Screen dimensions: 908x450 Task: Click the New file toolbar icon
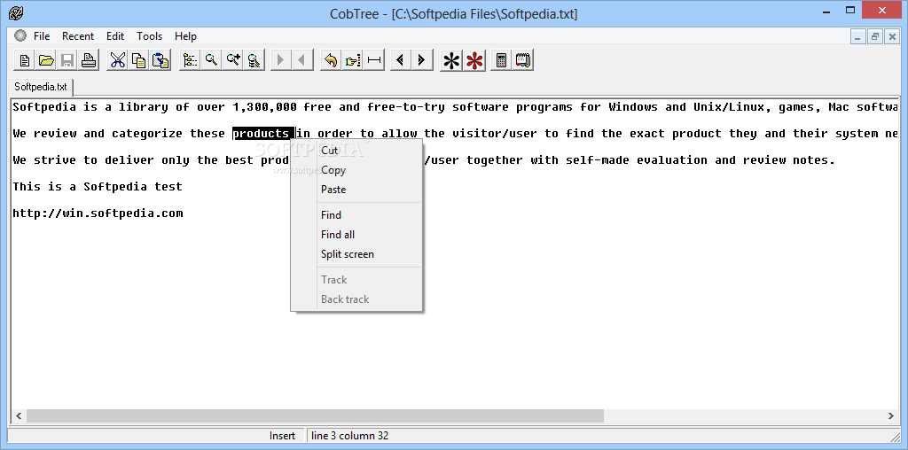click(x=25, y=60)
